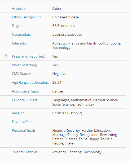
Task: Click the Favorite Subject label
Action: (25, 100)
